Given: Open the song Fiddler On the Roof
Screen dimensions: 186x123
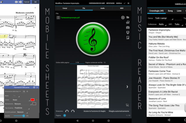Looking at the screenshot, I should coord(166,59).
